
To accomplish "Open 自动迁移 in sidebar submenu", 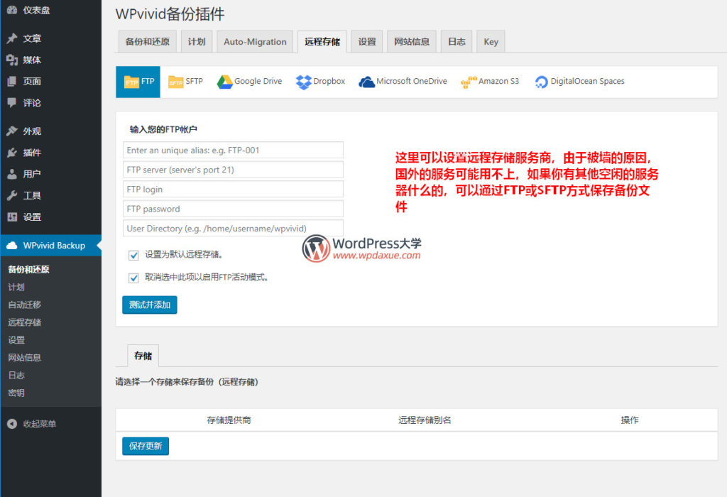I will tap(25, 305).
